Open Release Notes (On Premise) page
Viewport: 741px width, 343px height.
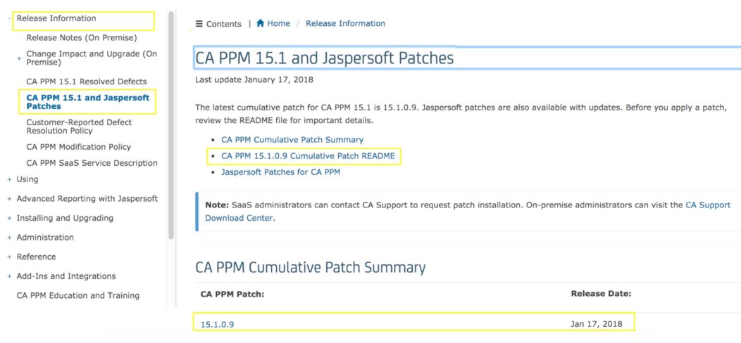82,38
